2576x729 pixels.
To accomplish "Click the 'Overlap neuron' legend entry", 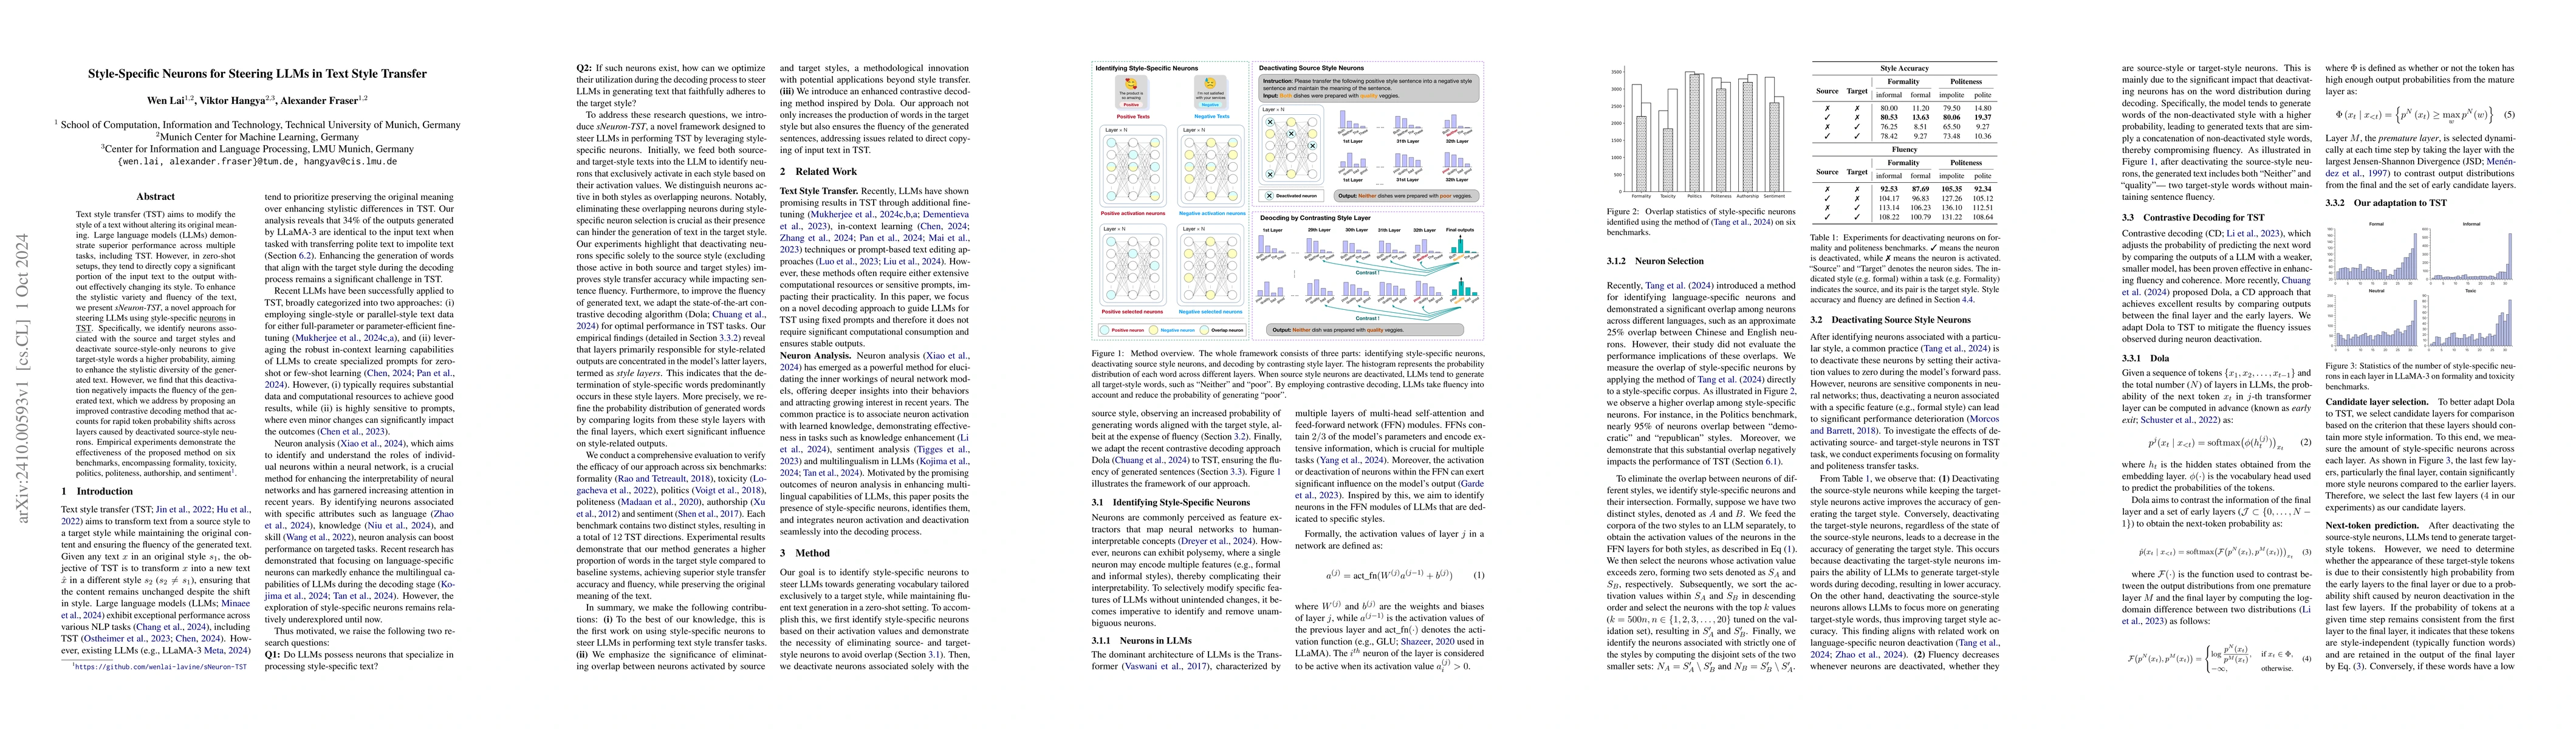I will [1222, 329].
